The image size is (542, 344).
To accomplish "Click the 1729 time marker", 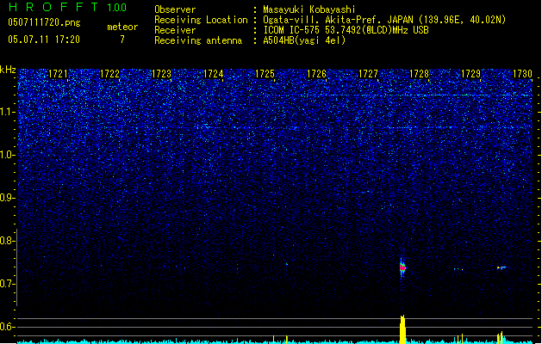I will [x=471, y=74].
